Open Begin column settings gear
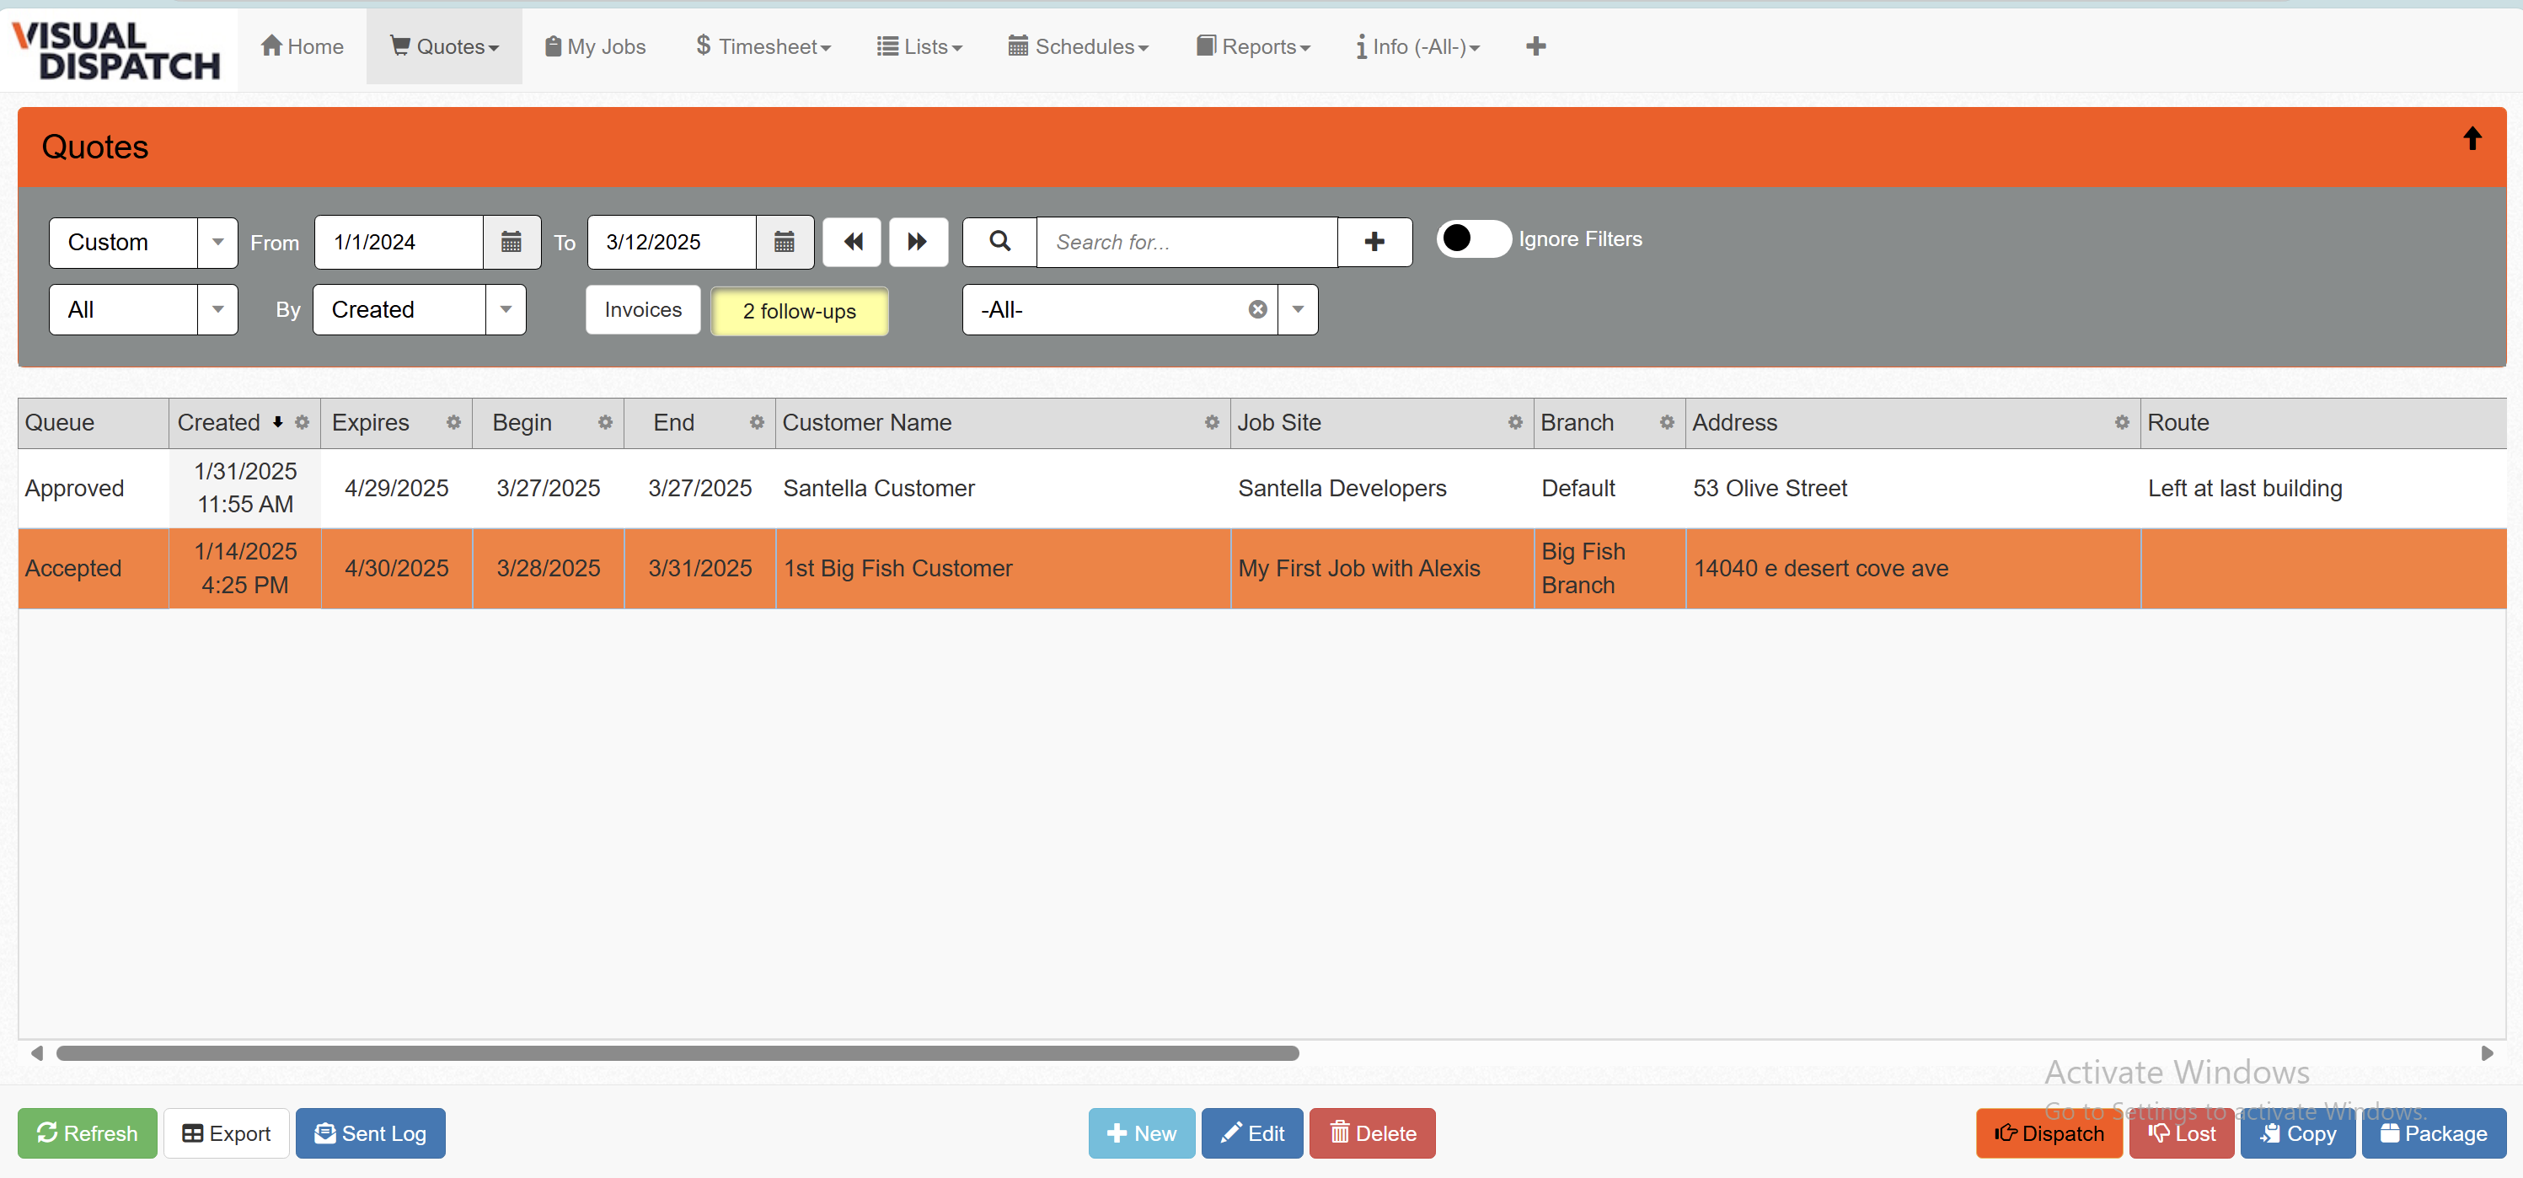This screenshot has height=1178, width=2523. 605,422
